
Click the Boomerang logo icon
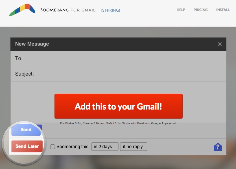(x=22, y=10)
